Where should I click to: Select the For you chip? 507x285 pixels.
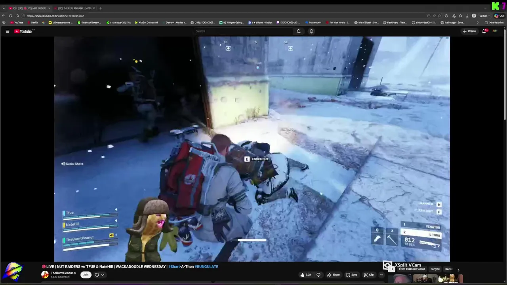(435, 269)
